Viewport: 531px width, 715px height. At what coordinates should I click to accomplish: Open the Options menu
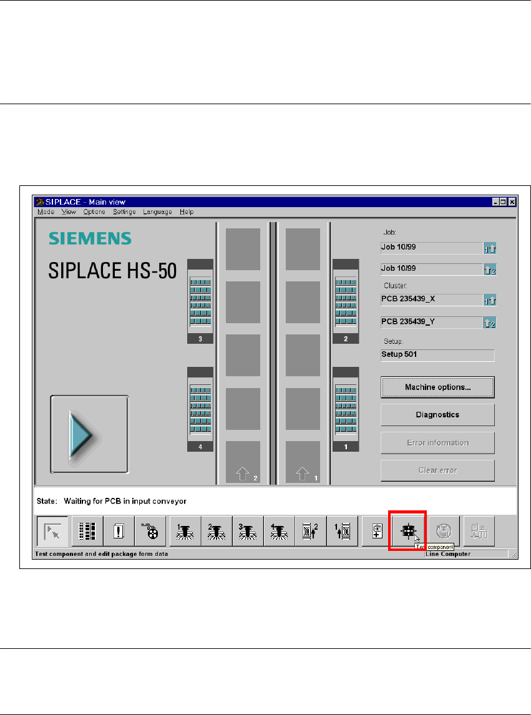tap(94, 212)
